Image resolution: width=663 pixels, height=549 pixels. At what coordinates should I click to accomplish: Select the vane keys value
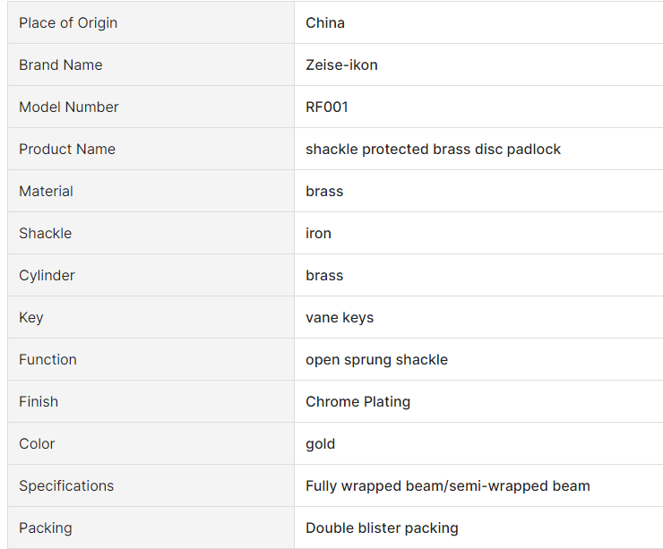coord(340,317)
